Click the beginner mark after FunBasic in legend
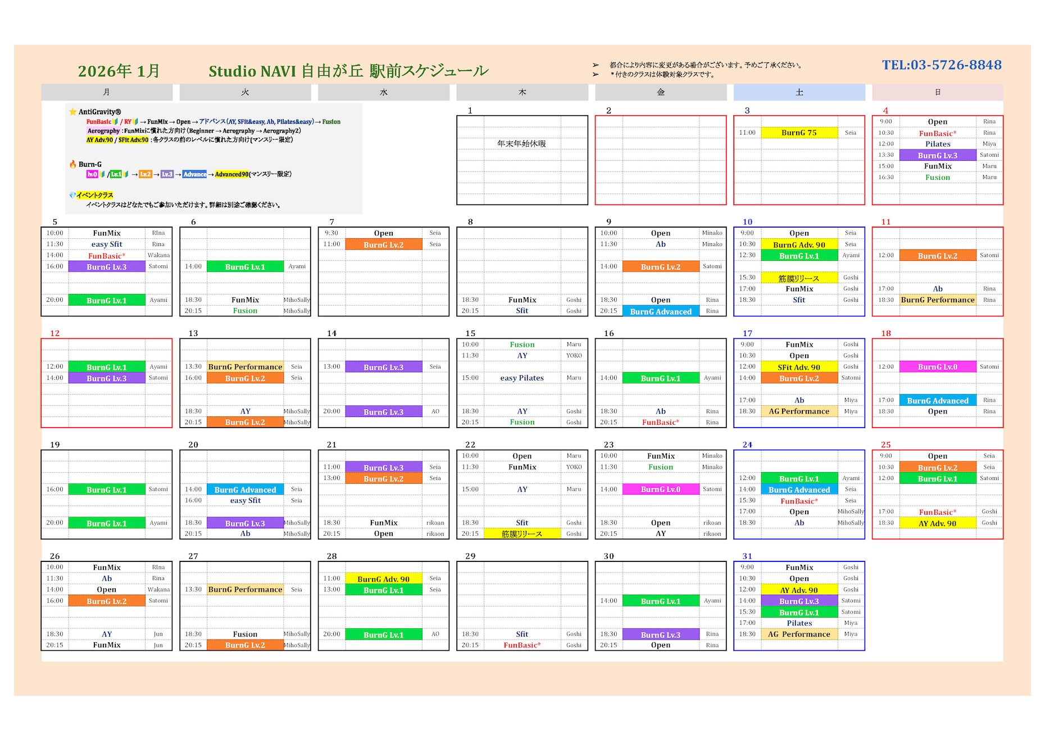The width and height of the screenshot is (1045, 739). tap(115, 121)
